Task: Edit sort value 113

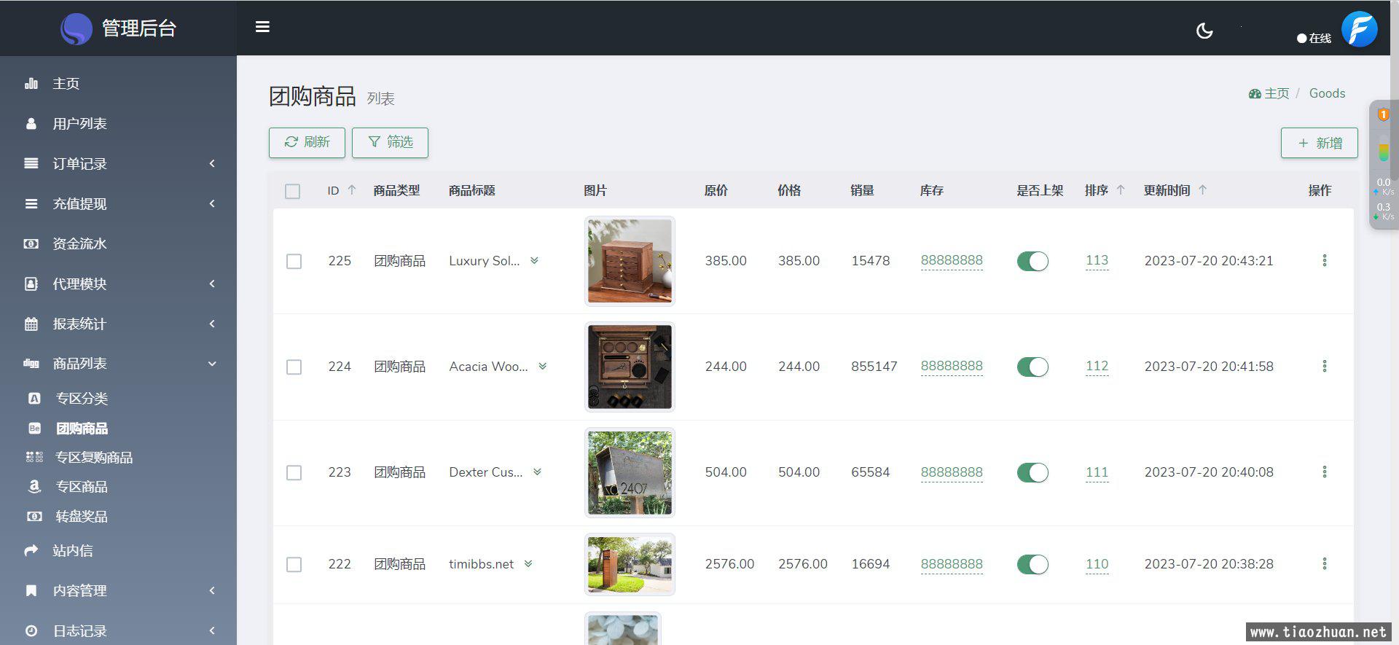Action: point(1097,261)
